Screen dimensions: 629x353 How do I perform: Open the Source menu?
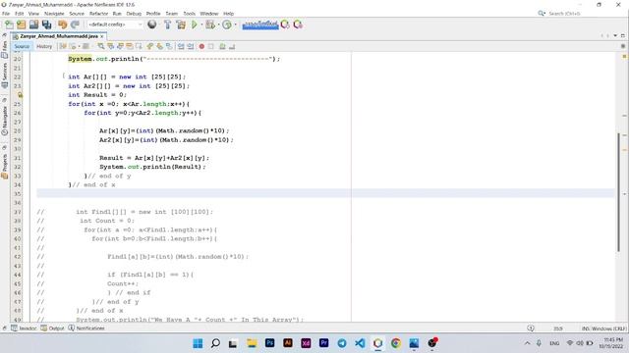coord(77,14)
